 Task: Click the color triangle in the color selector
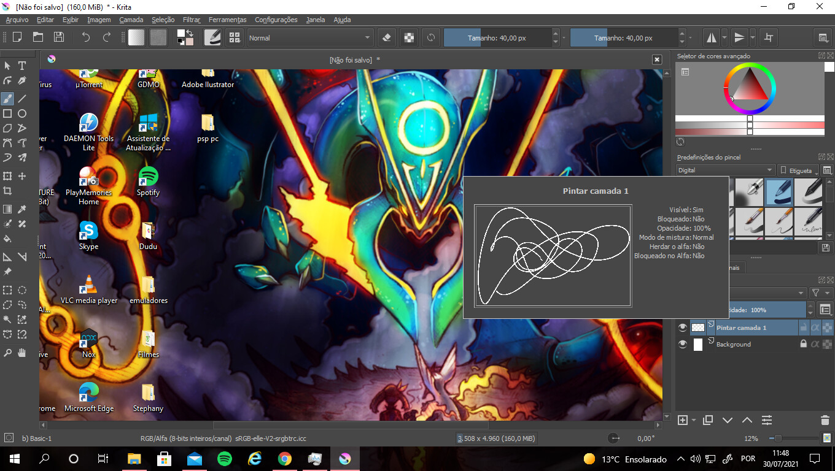click(750, 90)
